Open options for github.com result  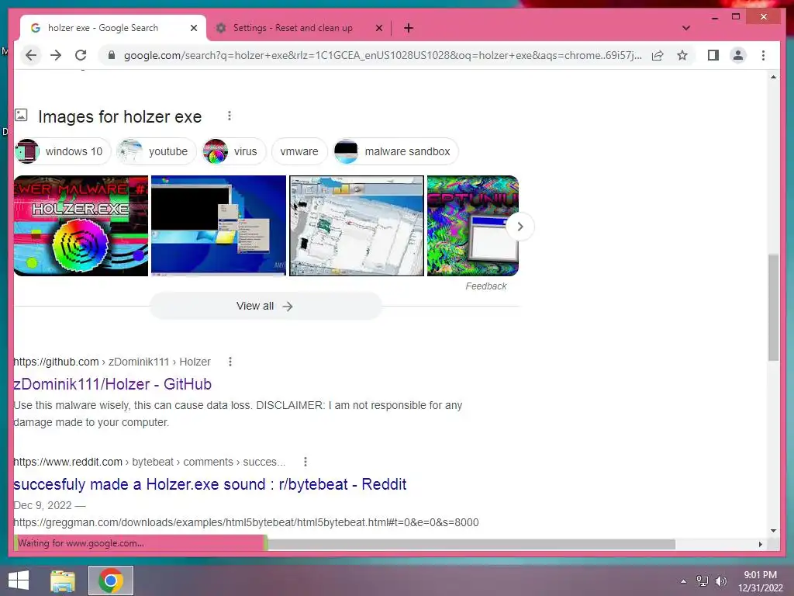pos(230,362)
